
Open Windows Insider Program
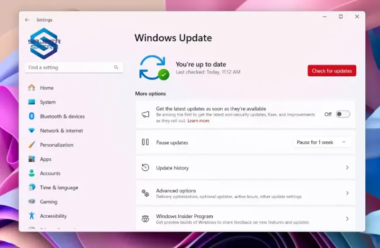tap(246, 219)
